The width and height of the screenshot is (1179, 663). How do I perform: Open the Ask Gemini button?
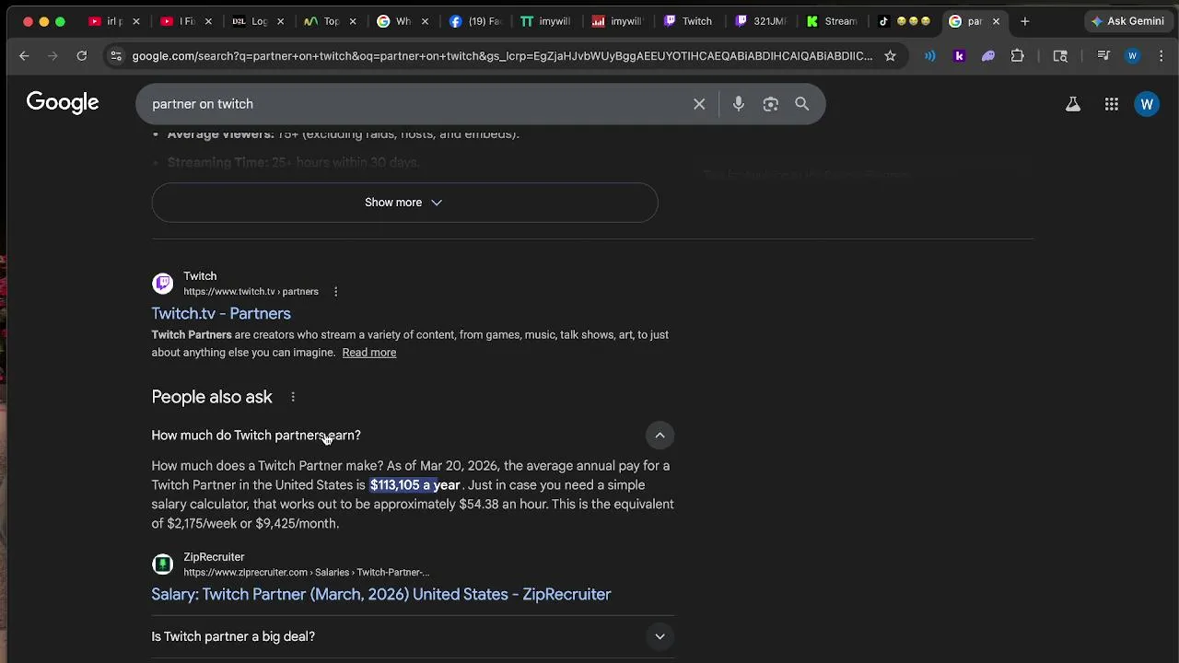click(x=1126, y=21)
